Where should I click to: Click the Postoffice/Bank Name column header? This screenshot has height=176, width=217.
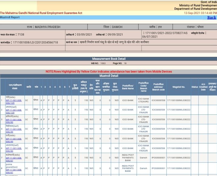coord(128,87)
